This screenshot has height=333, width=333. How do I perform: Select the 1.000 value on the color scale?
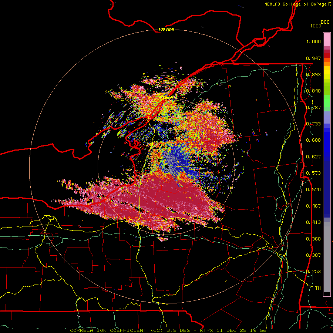coord(313,41)
